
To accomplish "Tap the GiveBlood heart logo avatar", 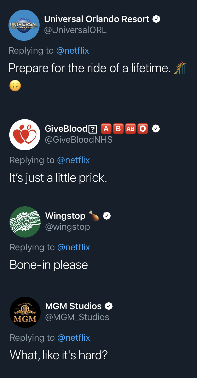I will (x=25, y=135).
